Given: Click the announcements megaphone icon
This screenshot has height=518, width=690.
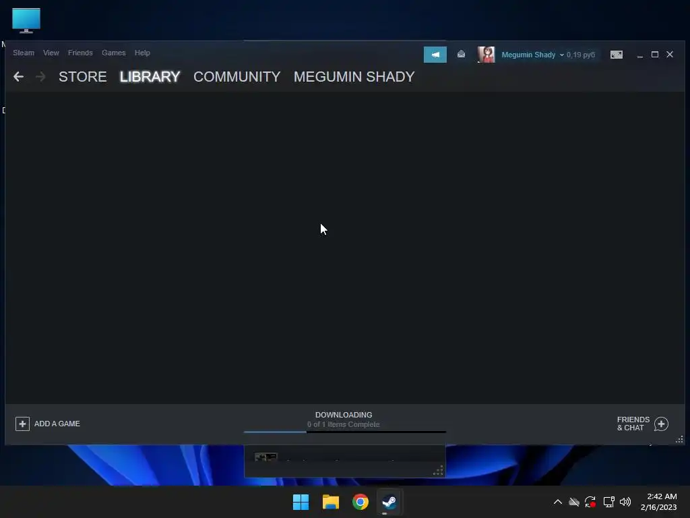Looking at the screenshot, I should click(x=435, y=55).
